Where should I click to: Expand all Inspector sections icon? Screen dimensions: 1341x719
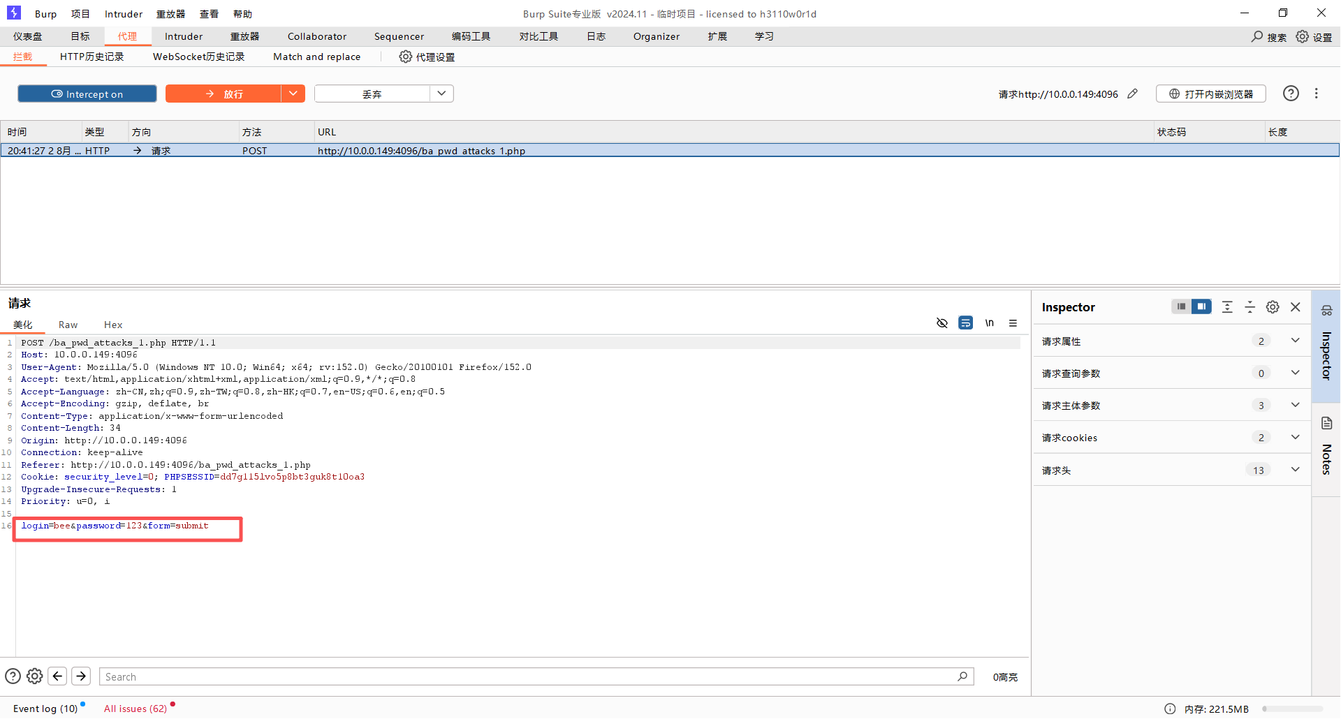pos(1227,306)
